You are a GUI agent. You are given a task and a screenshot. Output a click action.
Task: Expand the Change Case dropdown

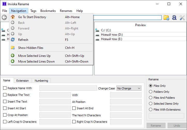click(129, 88)
